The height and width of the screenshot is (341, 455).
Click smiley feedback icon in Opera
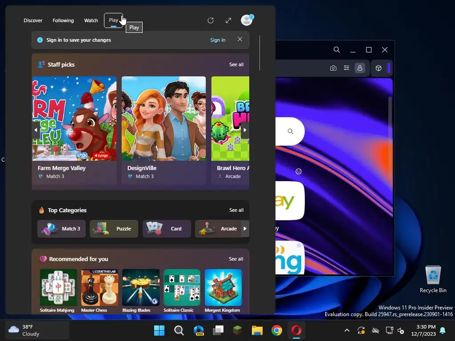[x=298, y=171]
